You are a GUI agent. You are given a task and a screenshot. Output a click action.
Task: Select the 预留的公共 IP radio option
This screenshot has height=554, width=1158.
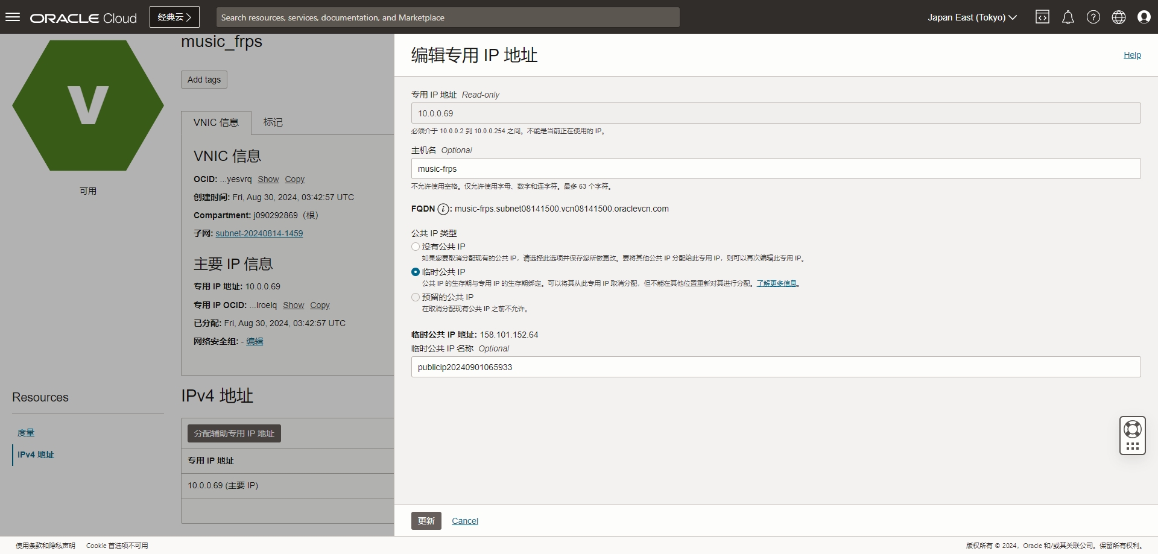pos(416,297)
